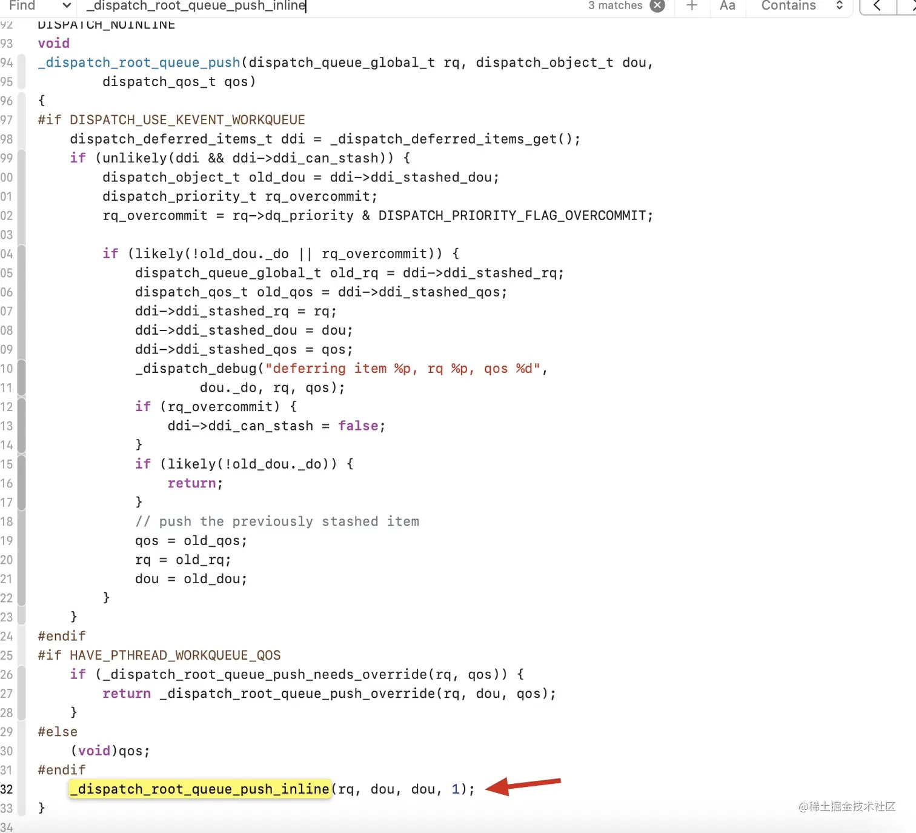This screenshot has width=916, height=833.
Task: Clear search results via the X icon
Action: (657, 5)
